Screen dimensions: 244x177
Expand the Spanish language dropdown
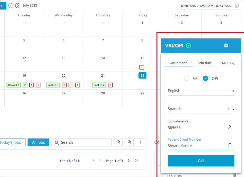point(233,109)
